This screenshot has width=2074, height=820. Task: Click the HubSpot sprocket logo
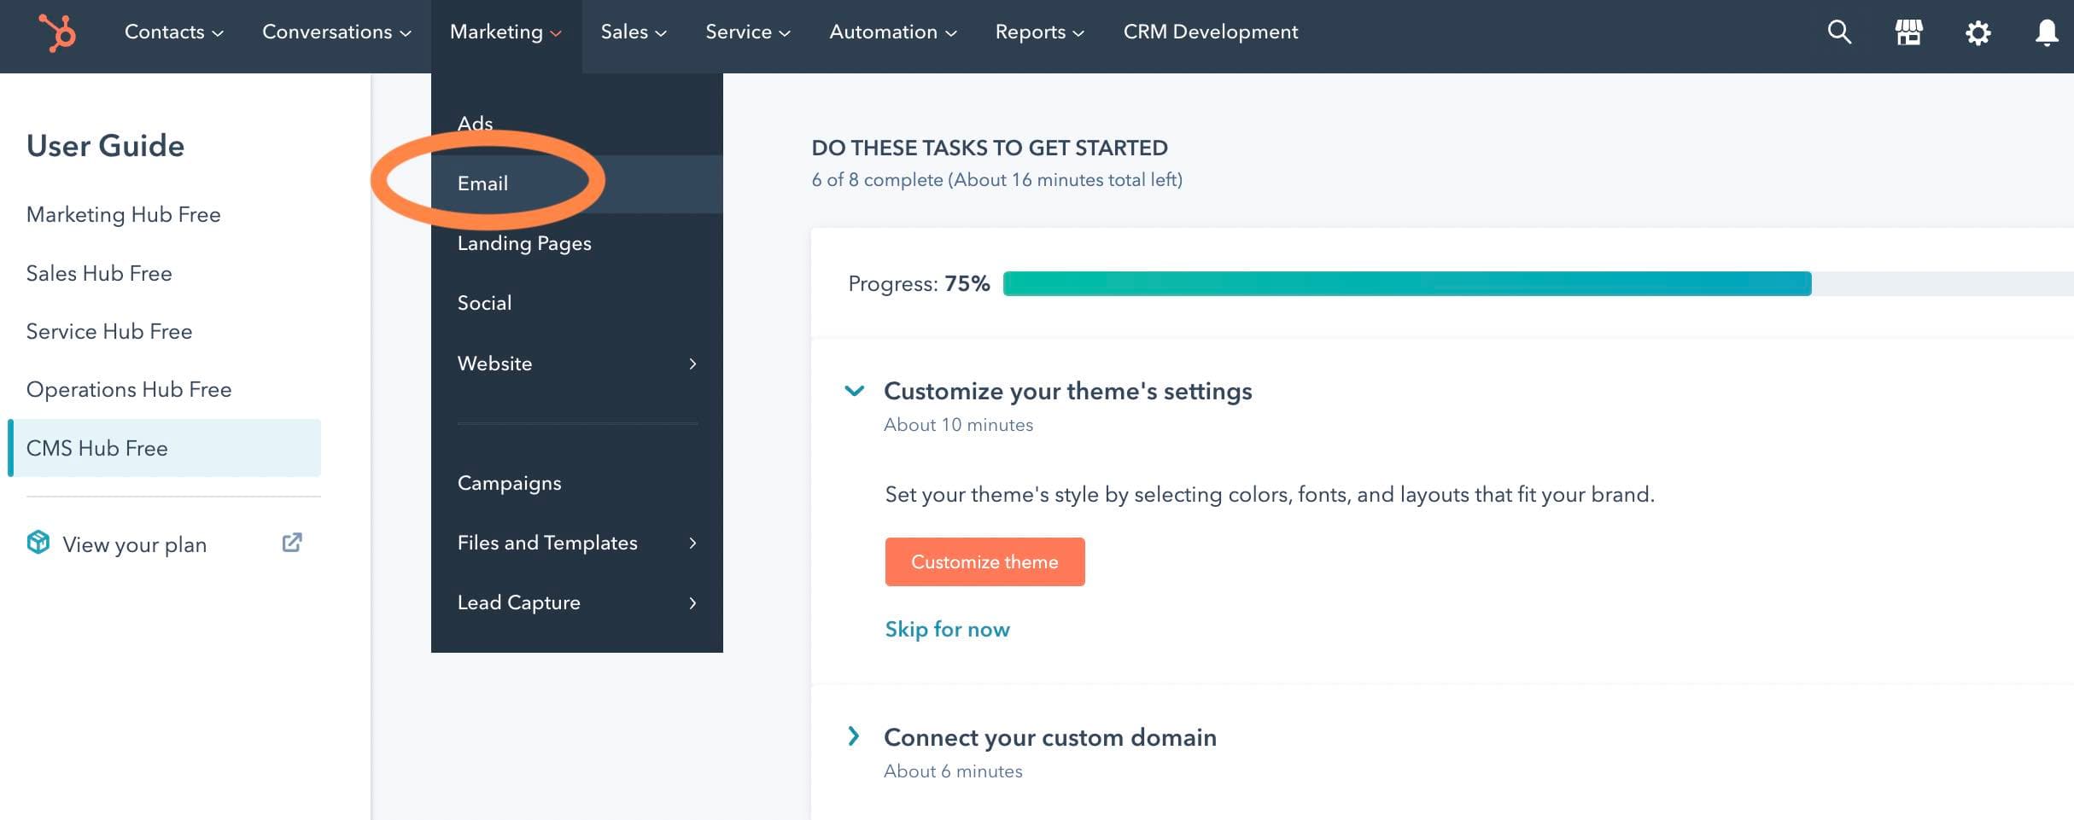point(55,34)
